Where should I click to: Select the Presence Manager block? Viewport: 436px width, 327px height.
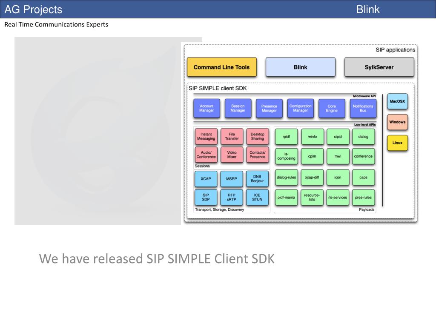269,108
